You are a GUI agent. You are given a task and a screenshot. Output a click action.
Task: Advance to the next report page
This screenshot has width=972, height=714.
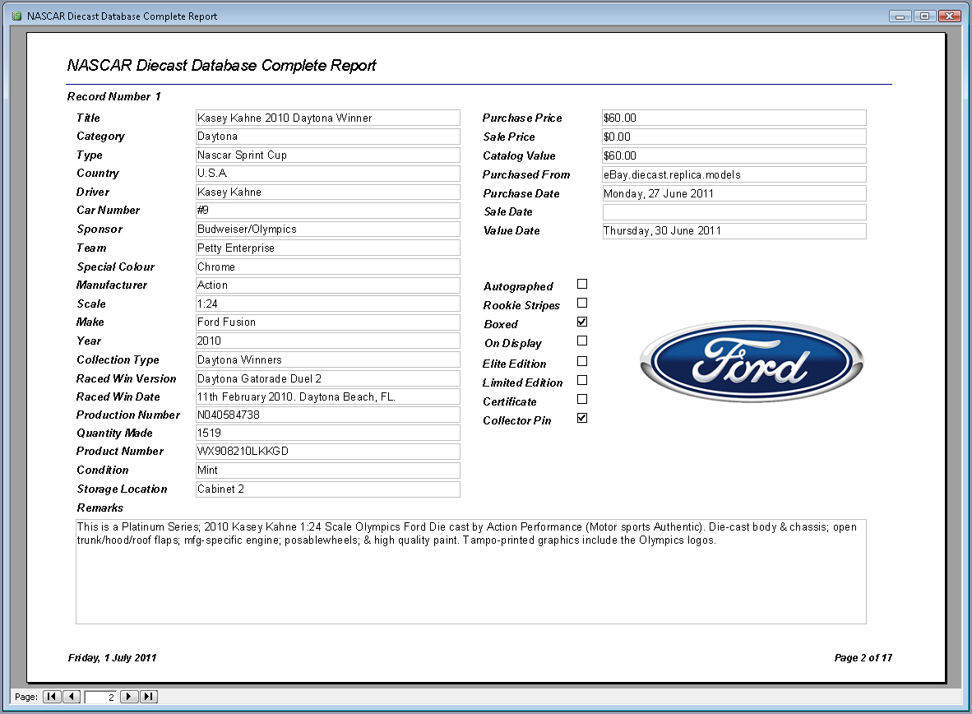[129, 697]
